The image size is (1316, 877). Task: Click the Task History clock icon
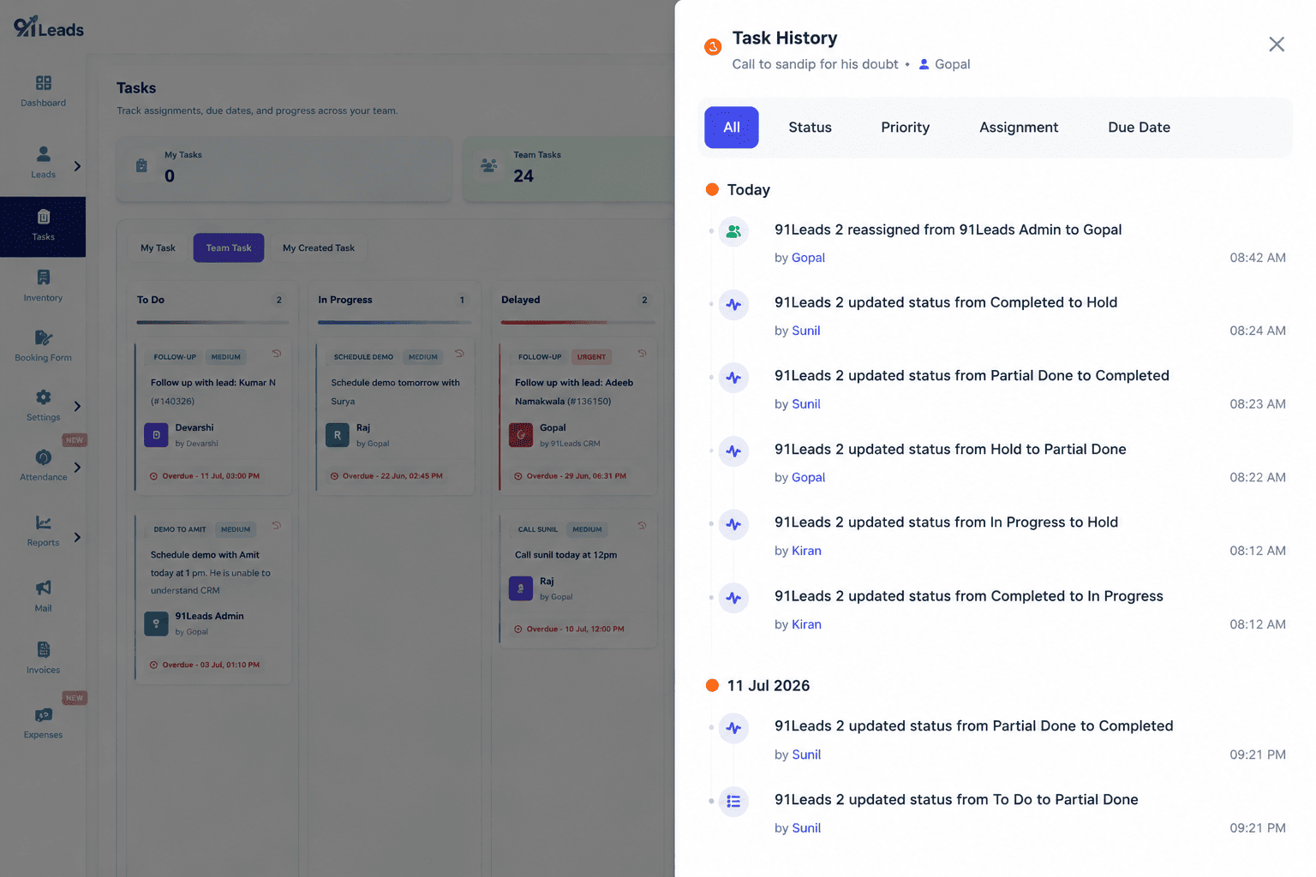pyautogui.click(x=712, y=46)
